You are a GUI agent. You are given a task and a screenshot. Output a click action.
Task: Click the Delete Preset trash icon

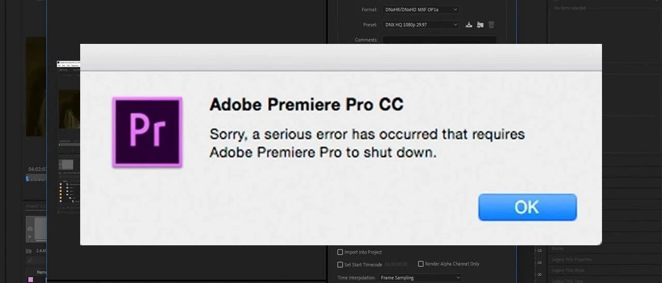tap(491, 25)
